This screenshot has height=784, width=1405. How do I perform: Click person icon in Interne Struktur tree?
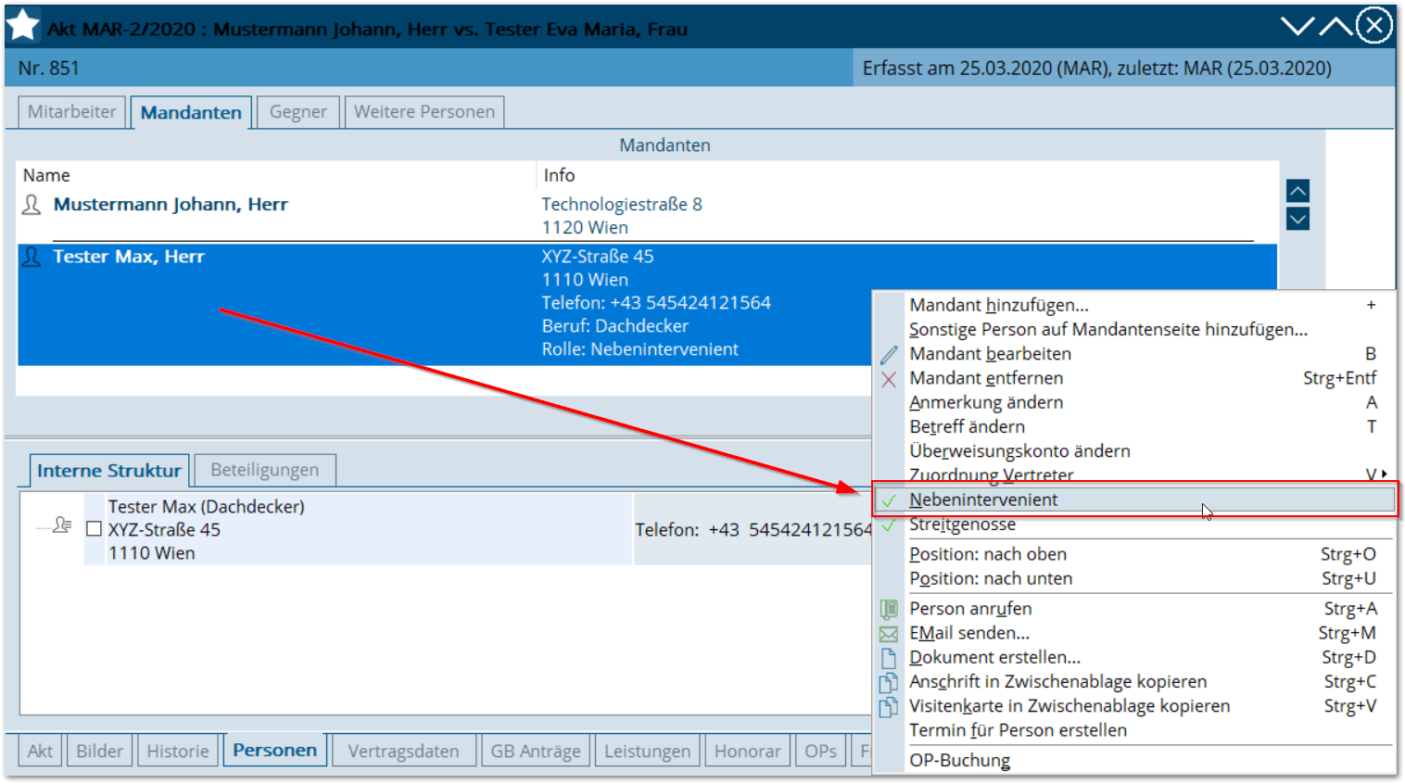coord(62,525)
